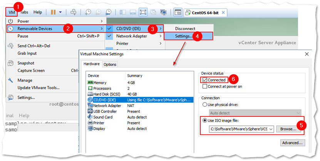
Task: Click the Enter Full Screen toolbar icon
Action: (x=143, y=12)
